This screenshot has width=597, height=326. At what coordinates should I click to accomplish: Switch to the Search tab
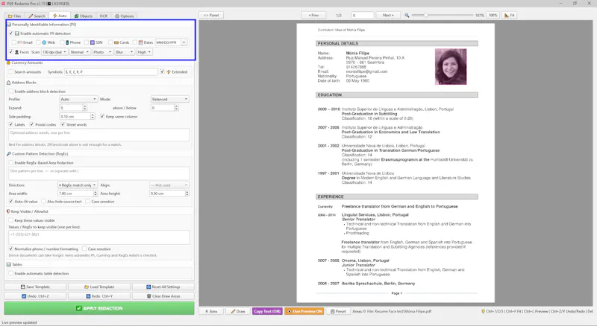37,16
